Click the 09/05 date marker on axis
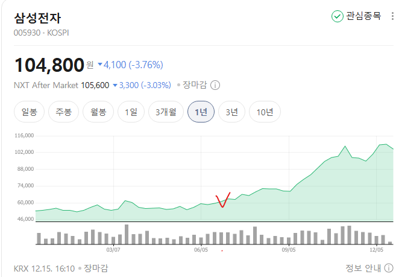Viewport: 396px width, 277px height. click(x=288, y=249)
